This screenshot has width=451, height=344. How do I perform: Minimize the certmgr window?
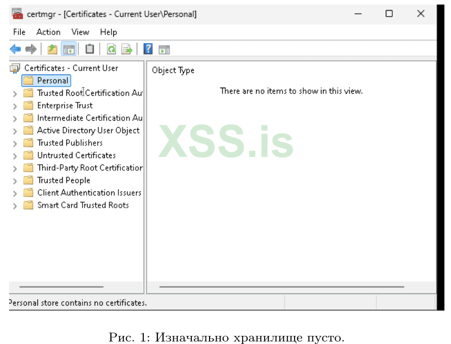pos(358,14)
